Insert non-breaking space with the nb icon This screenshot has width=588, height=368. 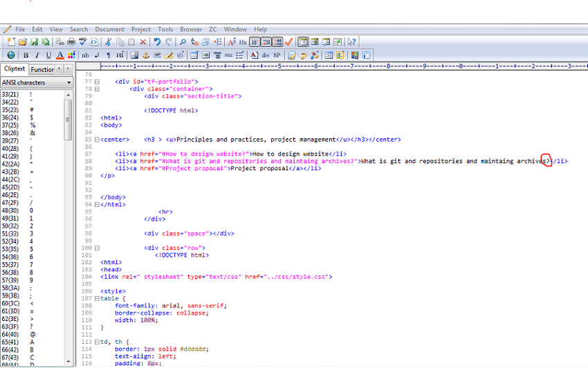click(86, 55)
